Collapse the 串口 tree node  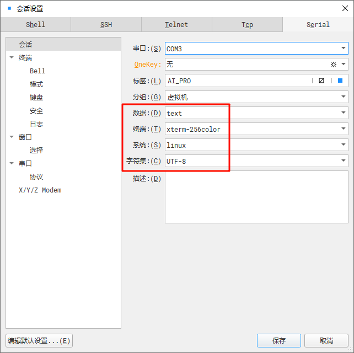(x=12, y=163)
